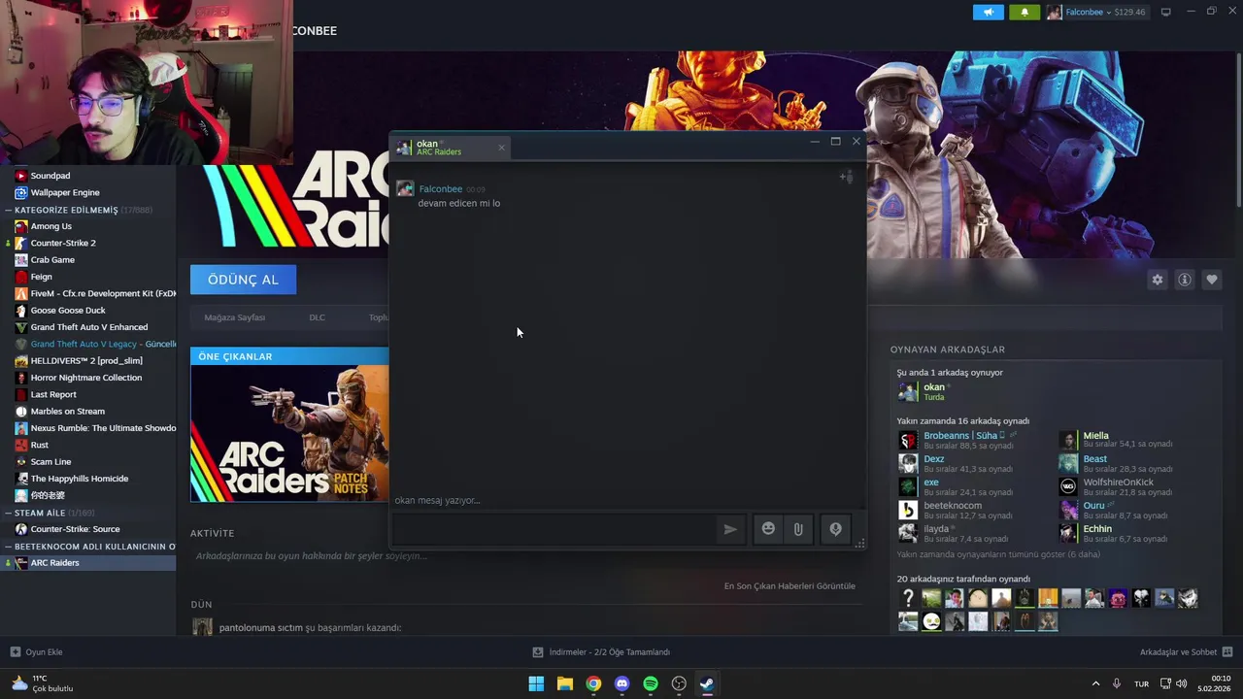
Task: Invite a friend to the chat with okan
Action: (x=846, y=177)
